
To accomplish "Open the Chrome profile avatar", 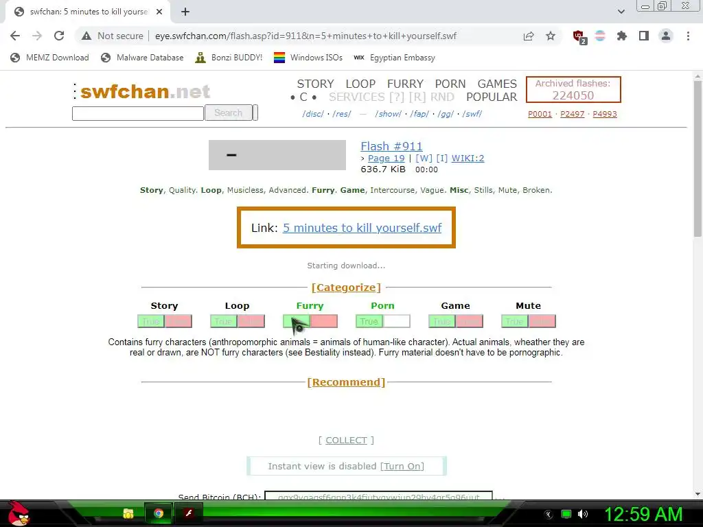I will pyautogui.click(x=666, y=36).
